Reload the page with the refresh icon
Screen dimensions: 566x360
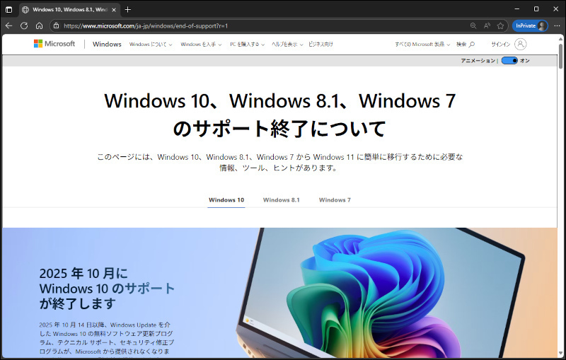click(23, 25)
